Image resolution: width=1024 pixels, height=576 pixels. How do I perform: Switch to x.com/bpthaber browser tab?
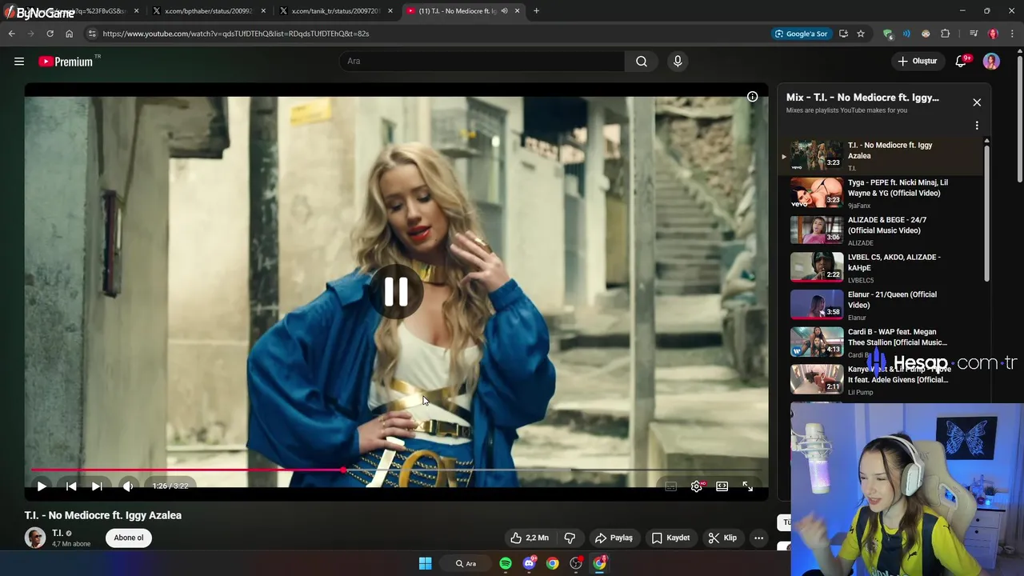pos(208,11)
